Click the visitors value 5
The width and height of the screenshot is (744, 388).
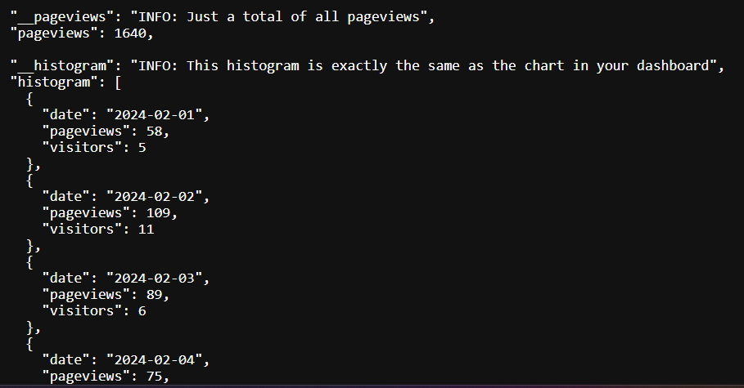pyautogui.click(x=142, y=148)
